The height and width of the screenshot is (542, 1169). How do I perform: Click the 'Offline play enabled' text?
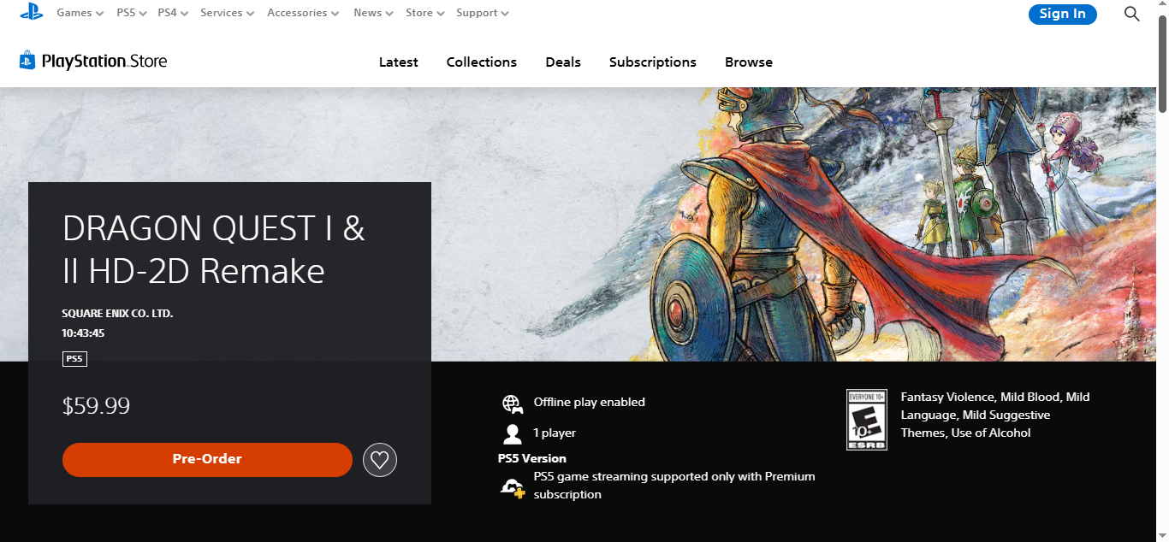pyautogui.click(x=590, y=402)
